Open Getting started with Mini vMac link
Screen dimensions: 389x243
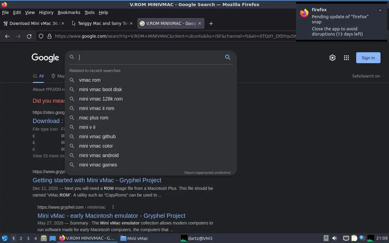97,180
